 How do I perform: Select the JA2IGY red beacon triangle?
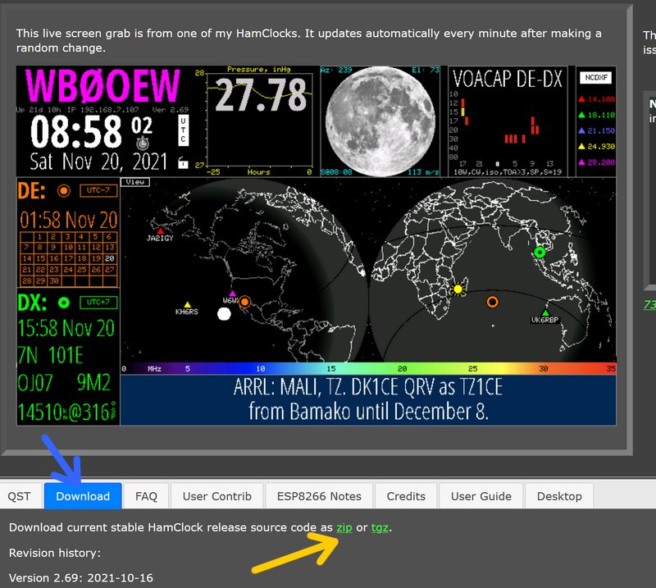click(160, 231)
